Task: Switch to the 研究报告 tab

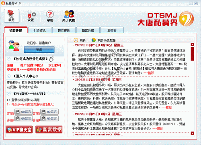Action: pos(64,30)
